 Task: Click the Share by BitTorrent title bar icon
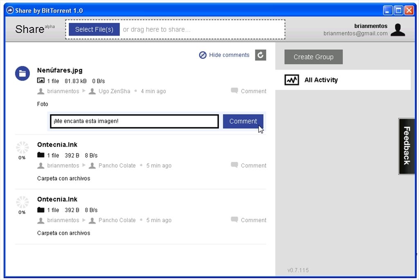point(10,10)
